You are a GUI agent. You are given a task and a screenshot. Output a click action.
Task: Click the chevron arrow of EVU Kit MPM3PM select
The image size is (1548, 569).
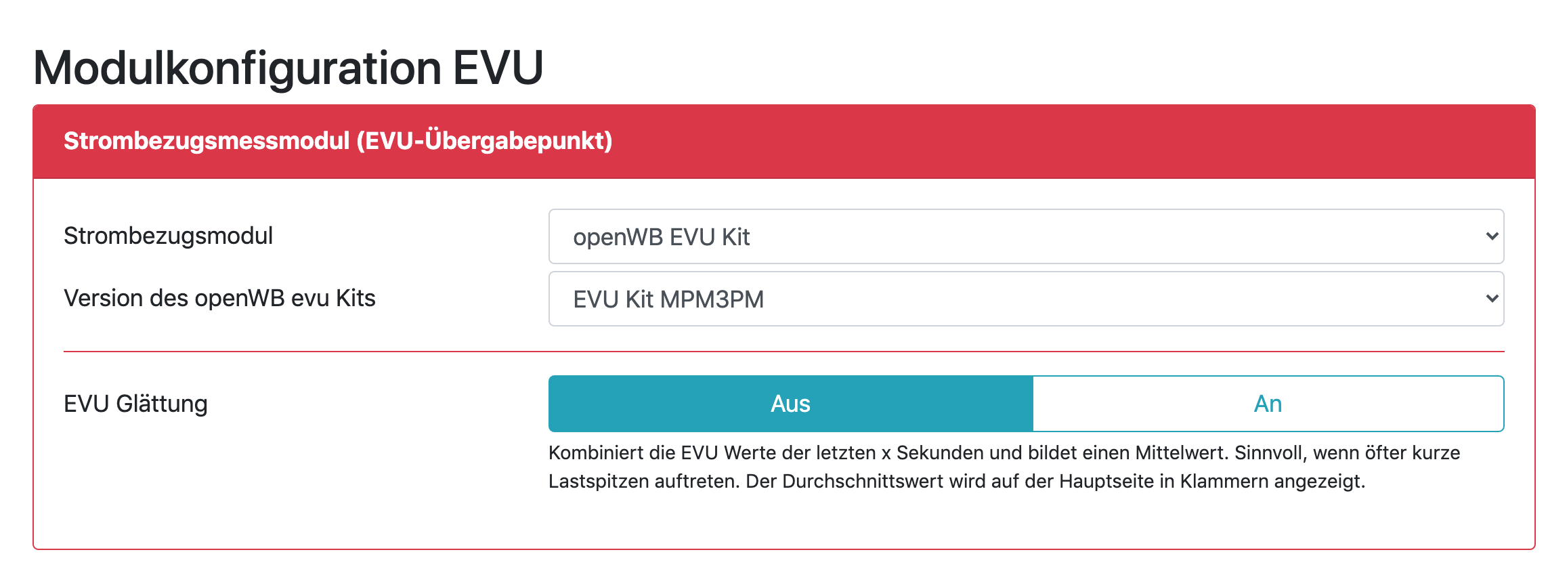pyautogui.click(x=1491, y=299)
